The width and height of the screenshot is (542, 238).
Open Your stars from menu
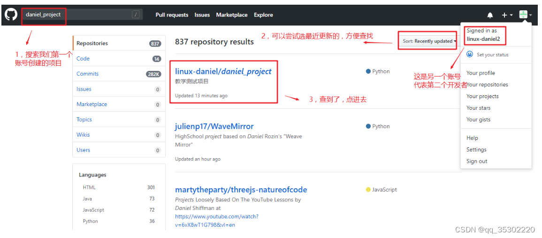[x=478, y=108]
